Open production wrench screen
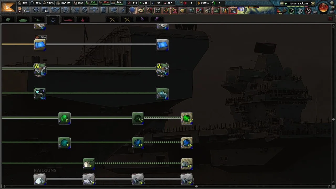 coord(84,10)
